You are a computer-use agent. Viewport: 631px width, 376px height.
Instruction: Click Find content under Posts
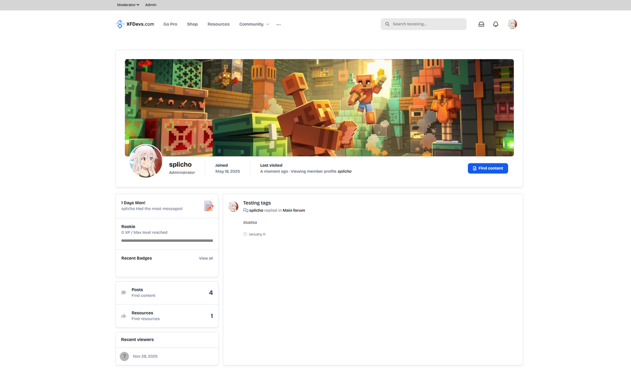coord(143,296)
